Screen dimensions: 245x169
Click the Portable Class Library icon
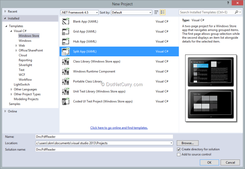(66, 81)
